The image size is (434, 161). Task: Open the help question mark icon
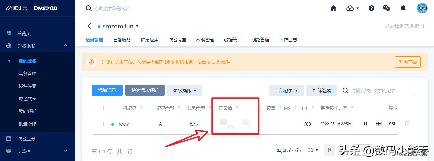[x=371, y=8]
